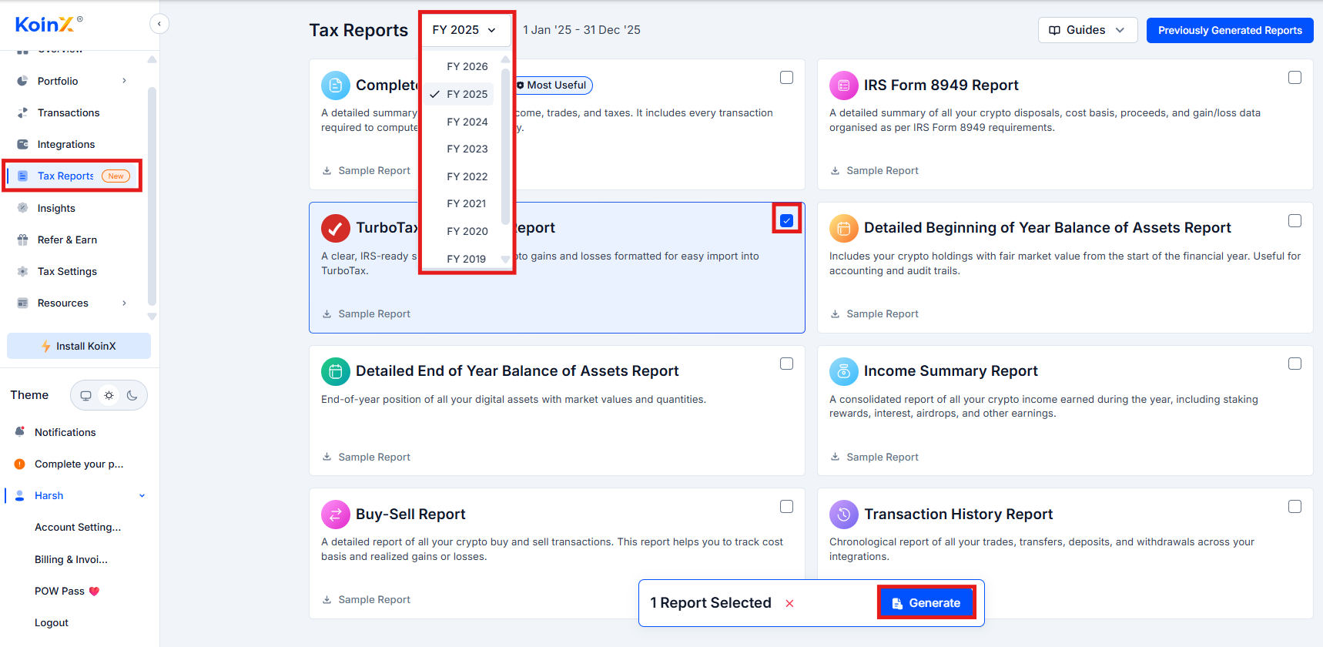This screenshot has height=647, width=1323.
Task: Click the Tax Settings gear icon
Action: click(x=22, y=271)
